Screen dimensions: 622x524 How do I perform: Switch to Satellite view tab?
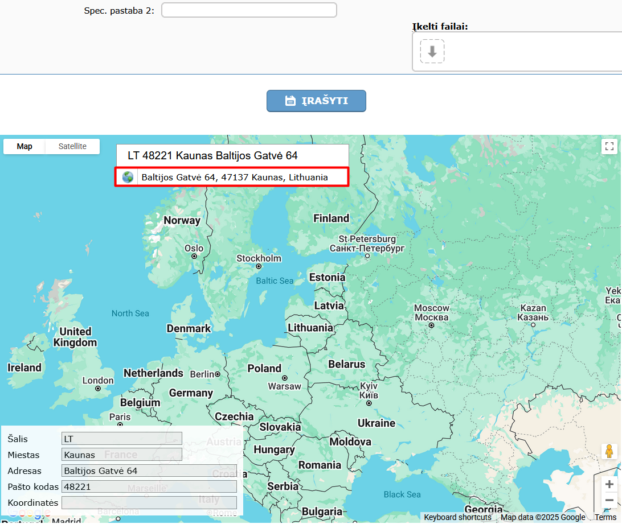pyautogui.click(x=72, y=146)
